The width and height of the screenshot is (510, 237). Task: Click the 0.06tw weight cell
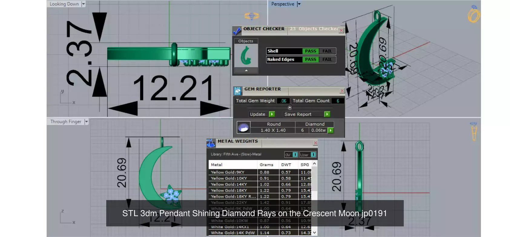coord(318,130)
